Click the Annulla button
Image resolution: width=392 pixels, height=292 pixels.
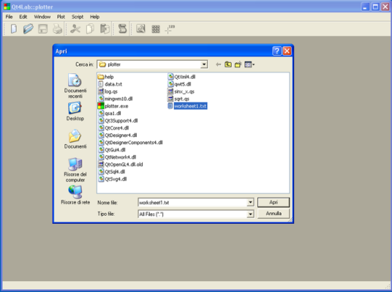pos(274,214)
